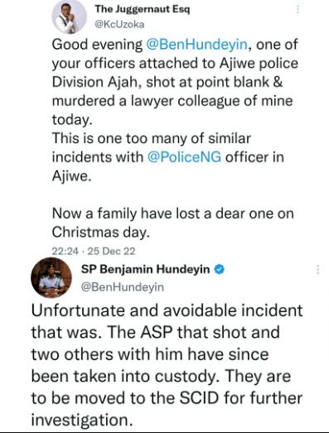
Task: Click the verified badge beside Benjamin Hundeyin
Action: 220,269
